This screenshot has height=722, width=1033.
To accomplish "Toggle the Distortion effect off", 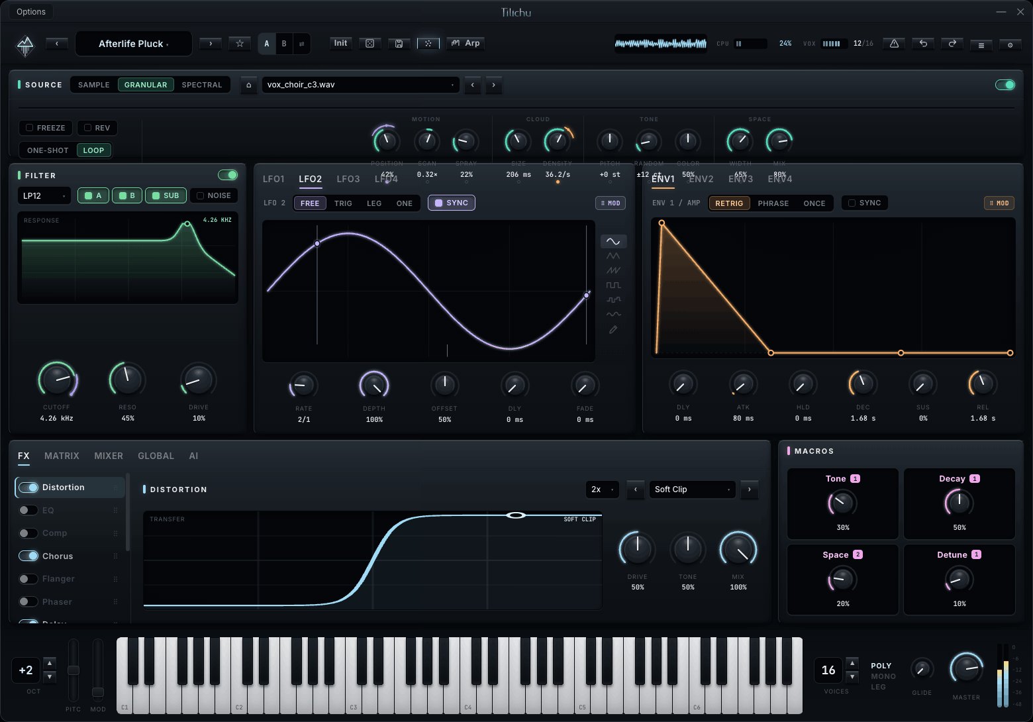I will [x=28, y=488].
